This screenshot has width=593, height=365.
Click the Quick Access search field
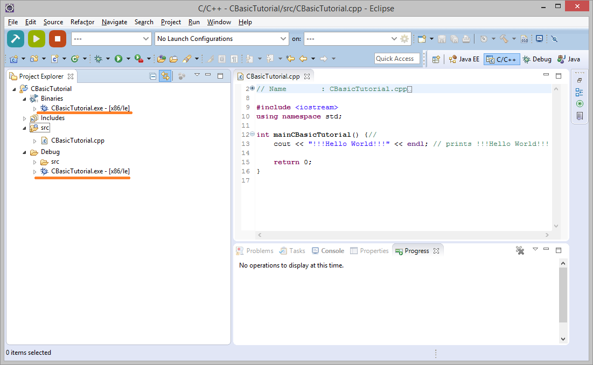397,59
